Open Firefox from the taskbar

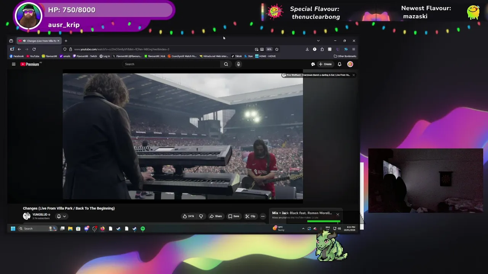click(x=103, y=229)
